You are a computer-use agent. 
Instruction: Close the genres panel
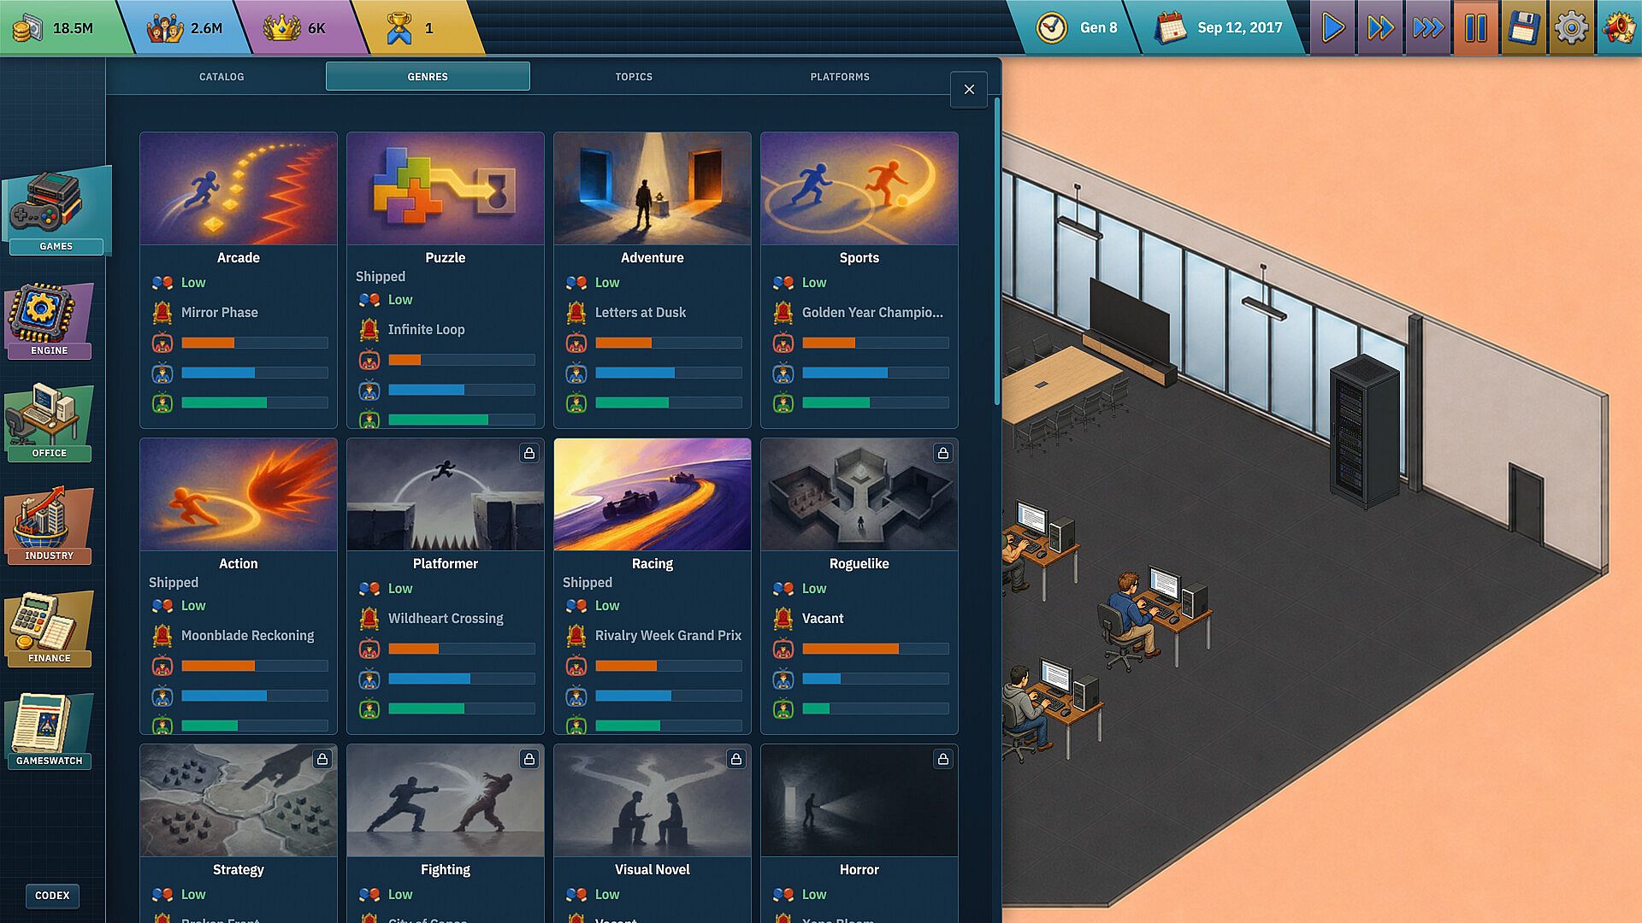pos(969,90)
